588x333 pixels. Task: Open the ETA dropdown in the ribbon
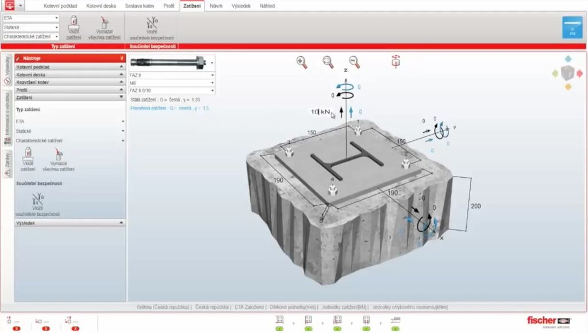[30, 18]
